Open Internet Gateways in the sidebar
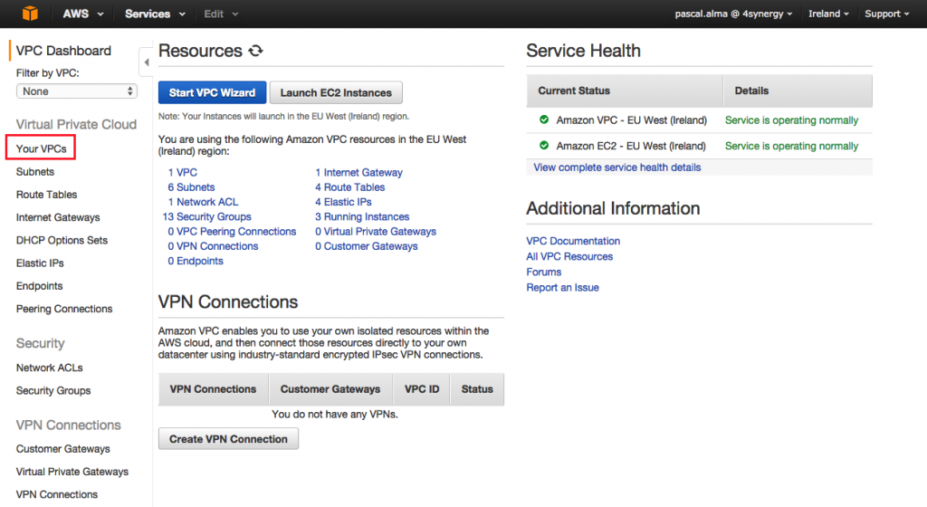 [x=58, y=217]
